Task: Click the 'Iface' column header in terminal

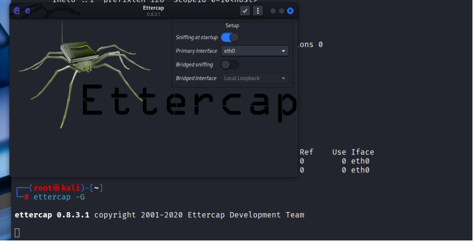Action: coord(363,152)
